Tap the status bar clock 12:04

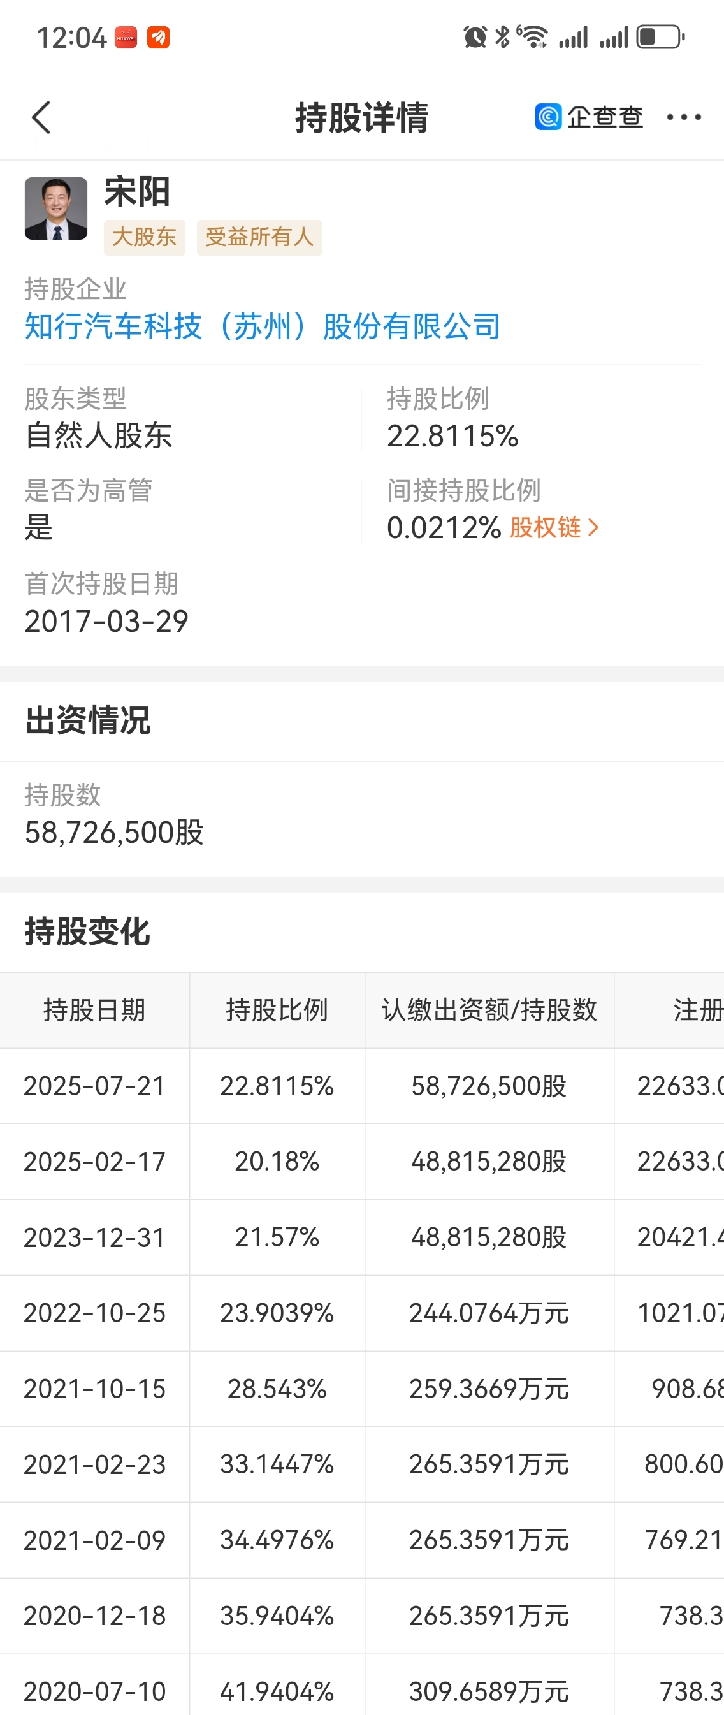coord(71,37)
